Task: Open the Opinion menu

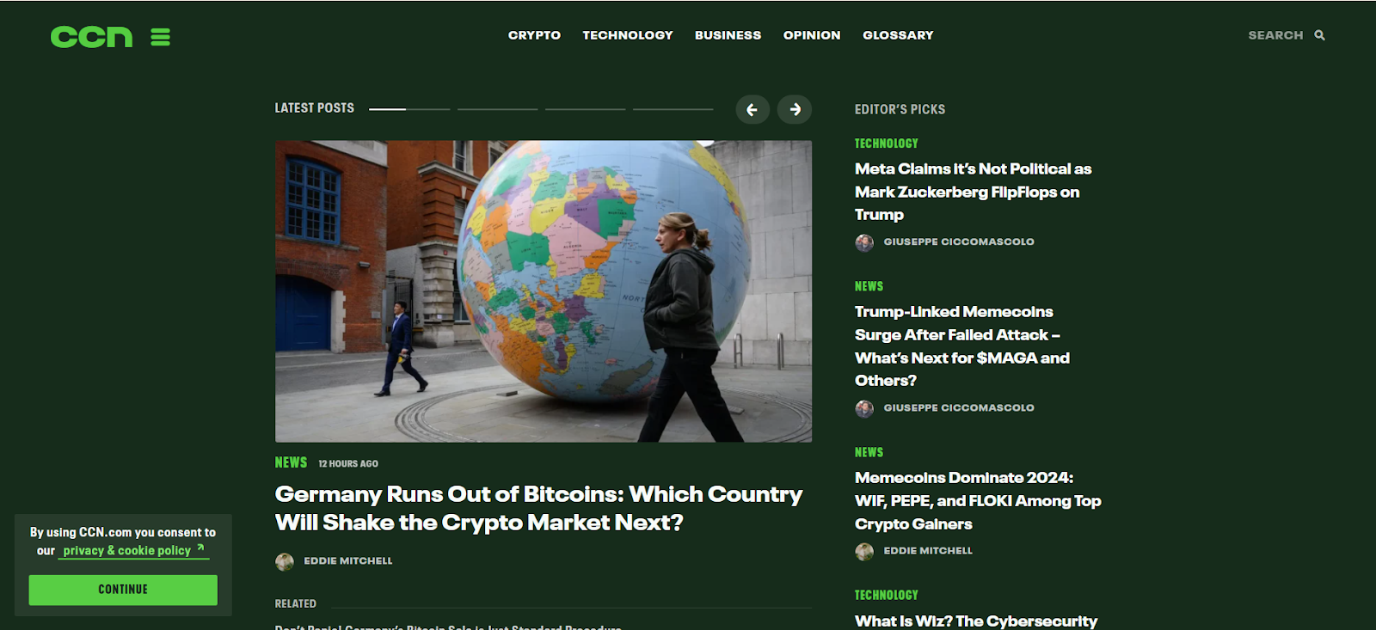Action: [812, 35]
